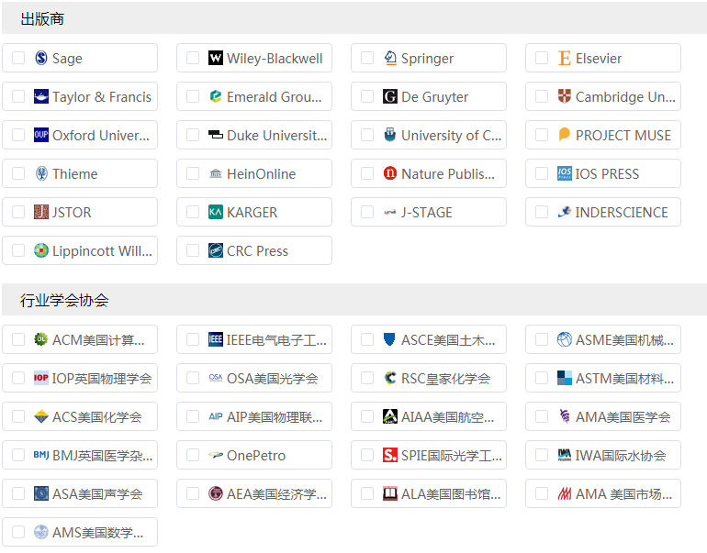
Task: Enable the Wiley-Blackwell checkbox
Action: point(193,58)
